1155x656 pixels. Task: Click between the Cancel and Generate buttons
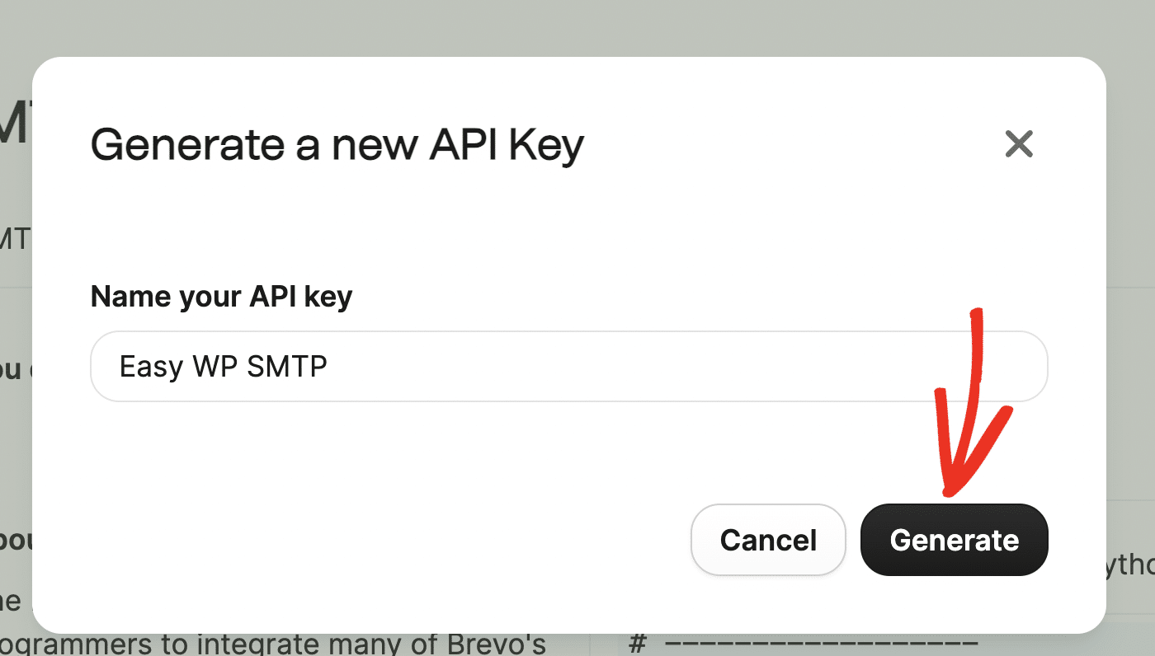pos(853,540)
